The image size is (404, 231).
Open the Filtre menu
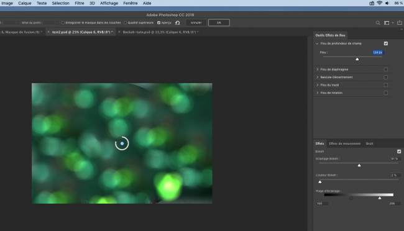80,3
